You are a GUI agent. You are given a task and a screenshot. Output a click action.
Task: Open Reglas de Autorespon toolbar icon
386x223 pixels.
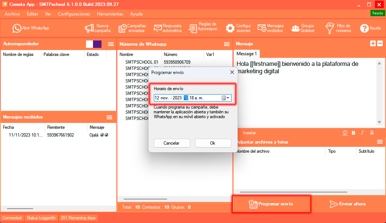coord(193,28)
